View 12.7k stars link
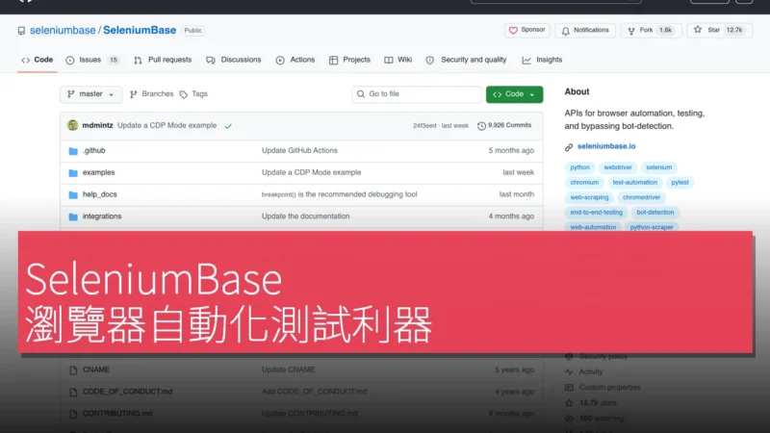 [x=598, y=403]
